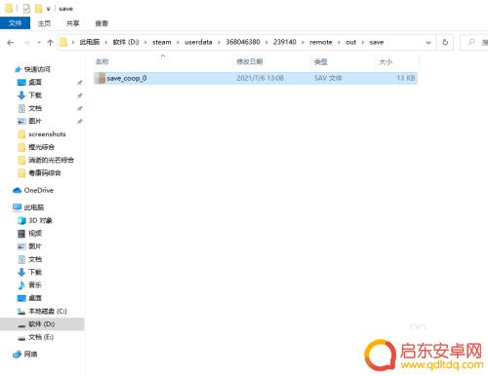Open 视频 in the sidebar
This screenshot has height=376, width=488.
point(35,233)
